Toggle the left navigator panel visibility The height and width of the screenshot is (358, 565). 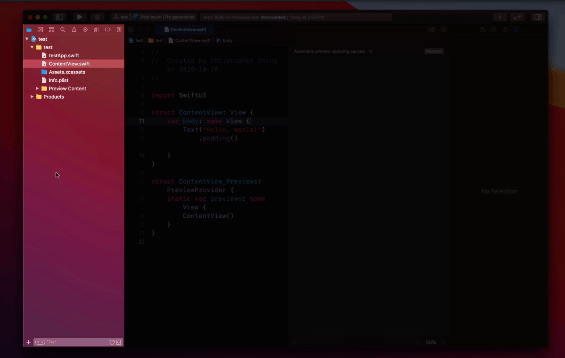pyautogui.click(x=59, y=17)
